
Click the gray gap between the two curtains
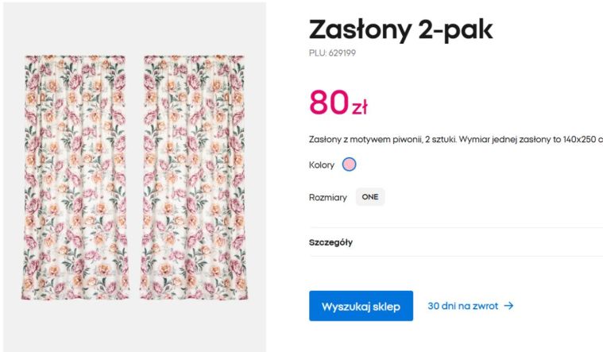(x=134, y=176)
